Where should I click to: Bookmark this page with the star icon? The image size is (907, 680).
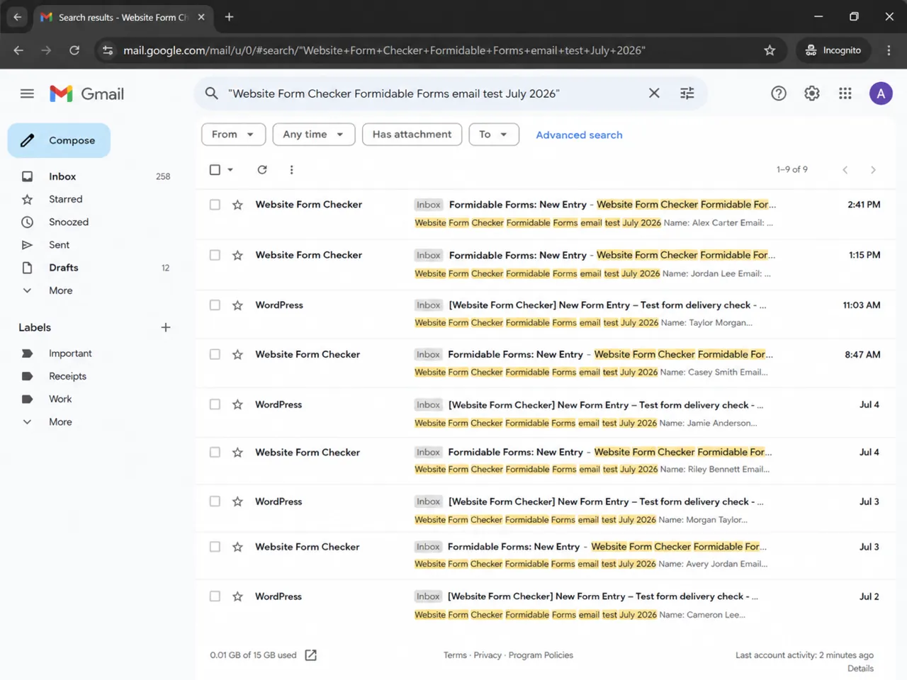[x=770, y=50]
